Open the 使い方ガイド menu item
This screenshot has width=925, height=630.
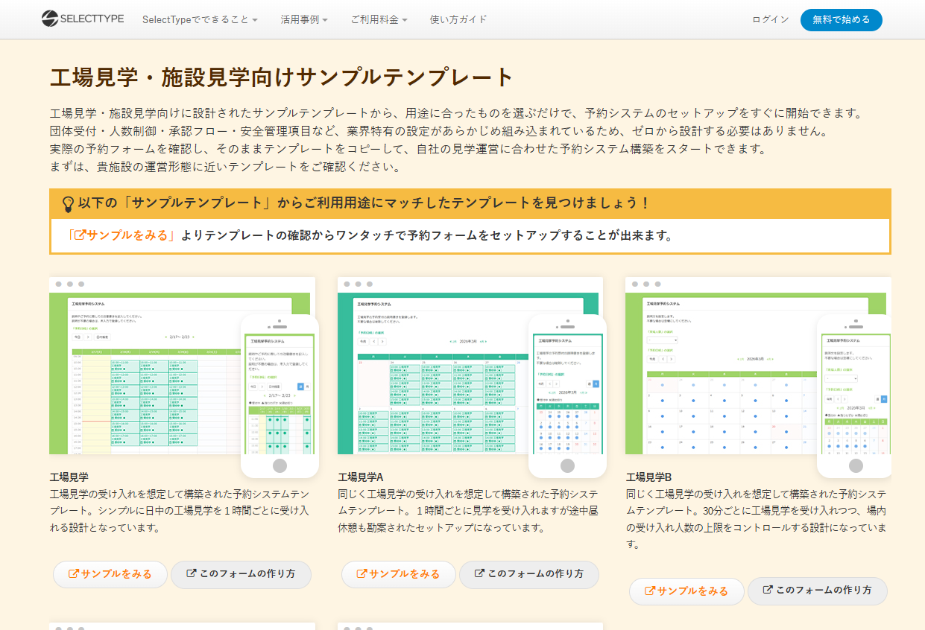458,19
